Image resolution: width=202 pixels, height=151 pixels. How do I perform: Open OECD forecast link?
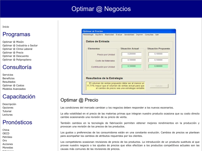pyautogui.click(x=6, y=133)
